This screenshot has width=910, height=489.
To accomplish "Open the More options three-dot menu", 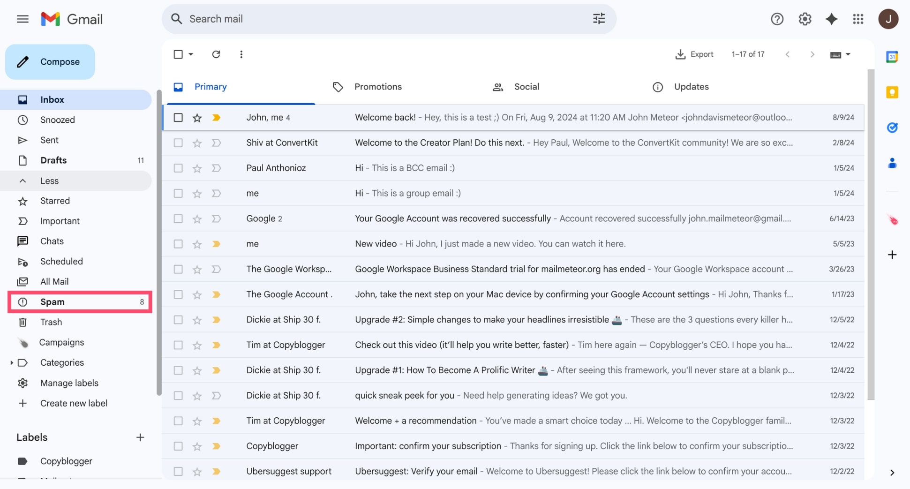I will [241, 54].
